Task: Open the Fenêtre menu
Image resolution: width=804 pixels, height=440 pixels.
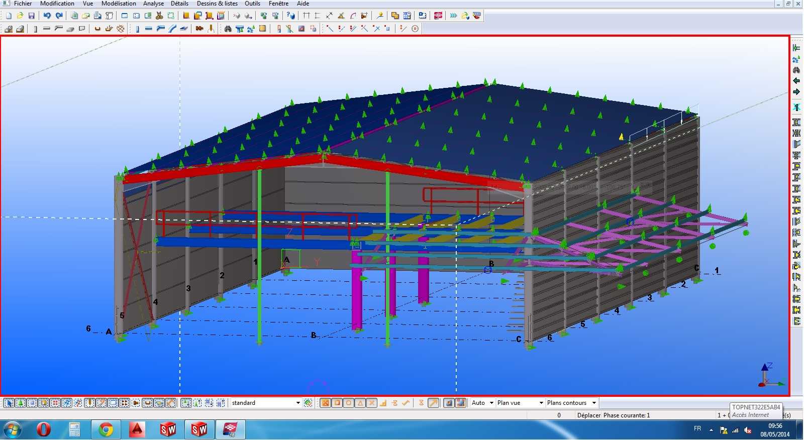Action: point(278,4)
